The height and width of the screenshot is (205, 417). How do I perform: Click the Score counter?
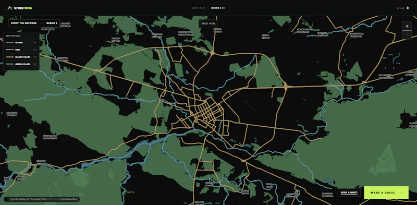402,8
